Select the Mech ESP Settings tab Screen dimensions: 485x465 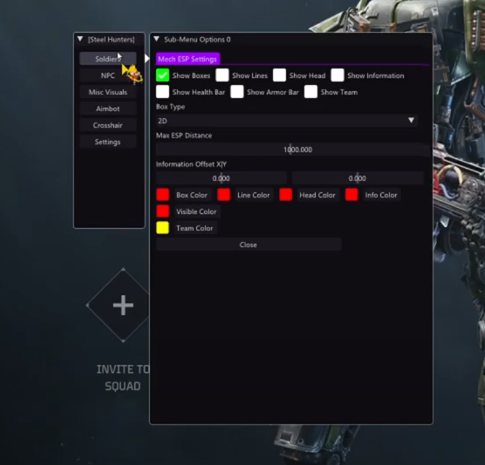[187, 59]
